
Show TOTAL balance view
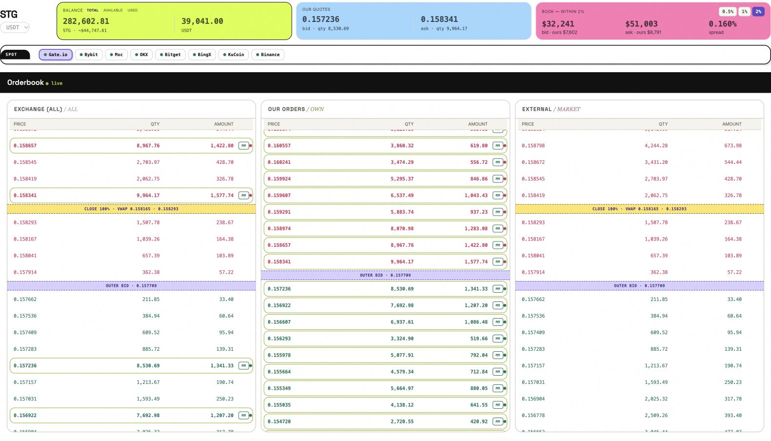pos(93,10)
